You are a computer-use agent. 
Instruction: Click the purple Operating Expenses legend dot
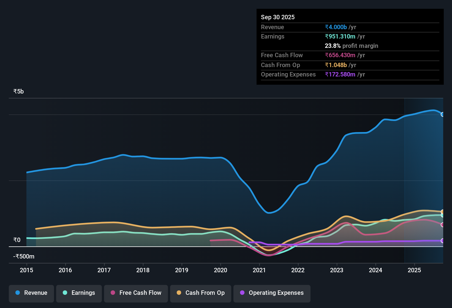coord(242,293)
